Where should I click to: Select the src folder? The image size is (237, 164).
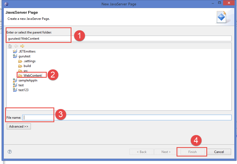[26, 71]
